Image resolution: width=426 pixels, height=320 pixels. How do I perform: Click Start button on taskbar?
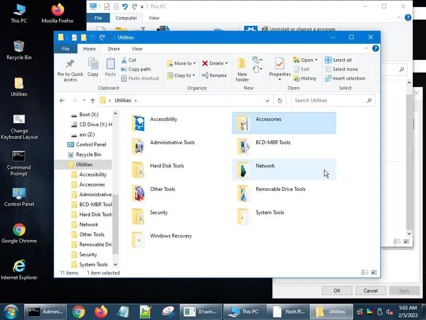[11, 312]
